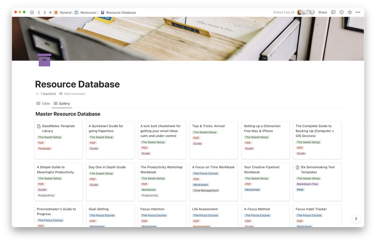The height and width of the screenshot is (243, 376).
Task: Open the 1 backlink link
Action: (x=46, y=94)
